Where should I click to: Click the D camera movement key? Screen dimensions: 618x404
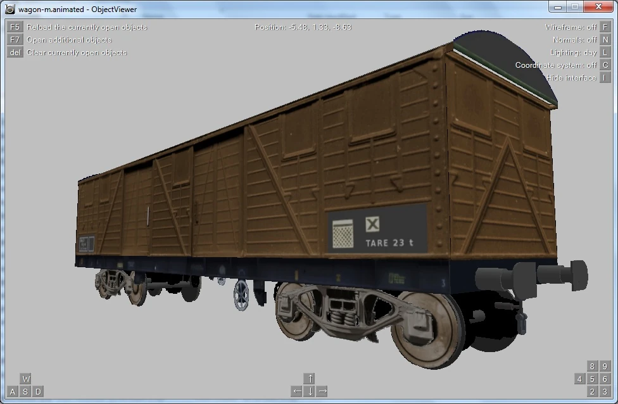[38, 391]
